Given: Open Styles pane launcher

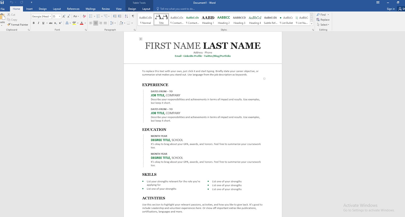Looking at the screenshot, I should [313, 30].
